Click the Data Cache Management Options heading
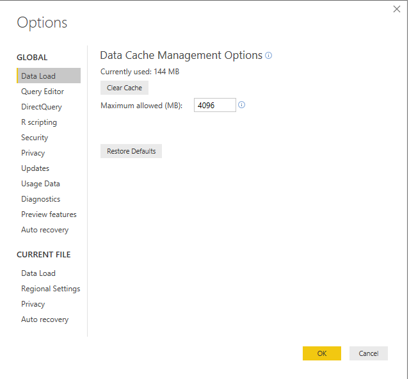 (181, 55)
